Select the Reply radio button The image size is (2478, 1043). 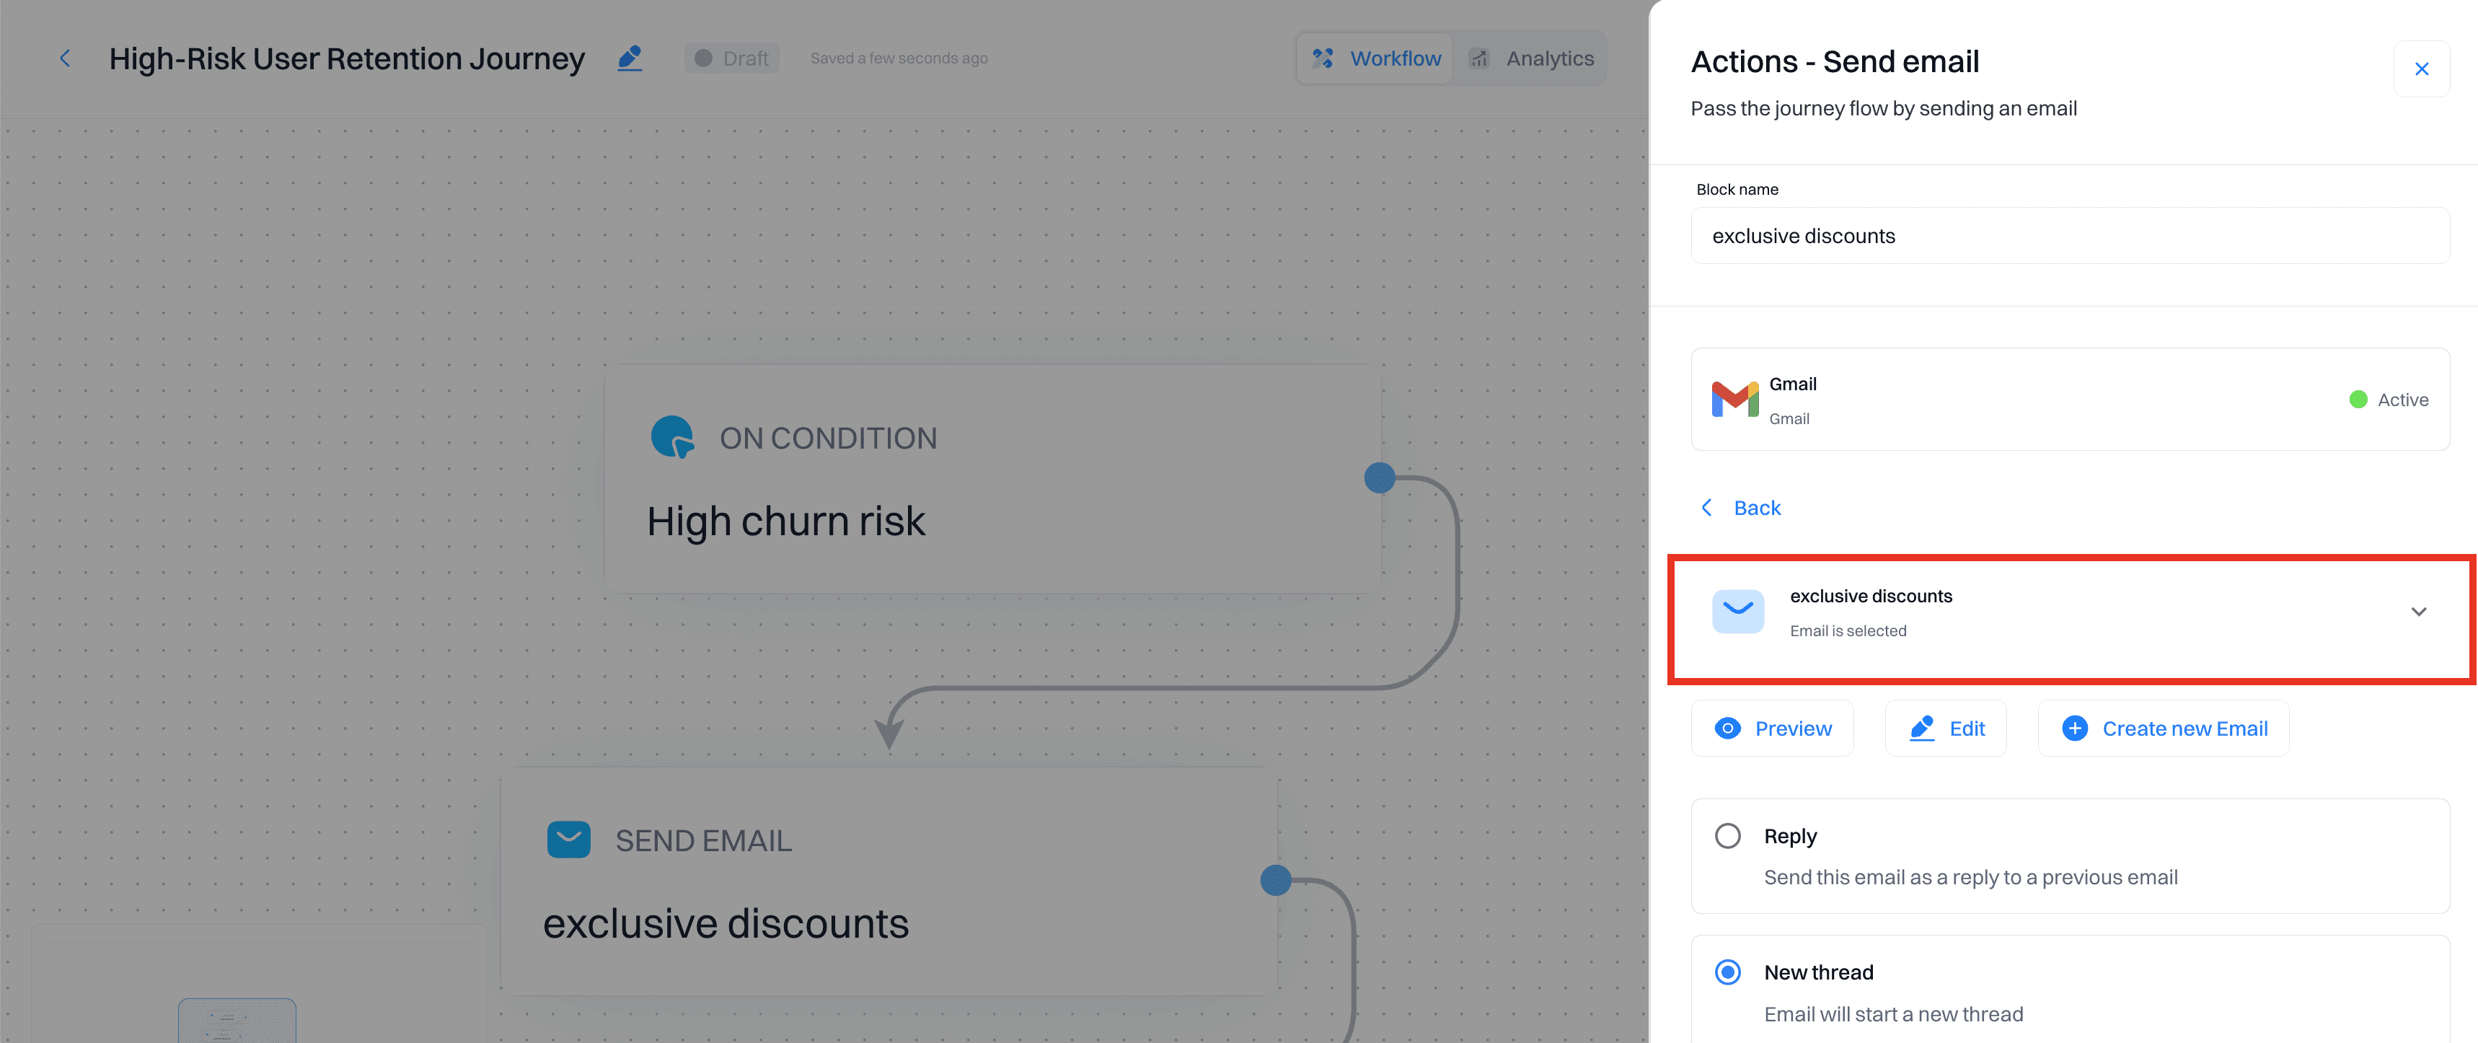point(1729,835)
